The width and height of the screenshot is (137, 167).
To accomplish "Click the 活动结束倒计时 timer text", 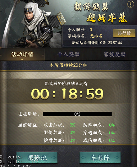I will [97, 43].
